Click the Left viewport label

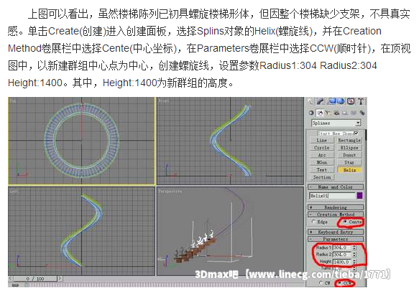point(13,191)
